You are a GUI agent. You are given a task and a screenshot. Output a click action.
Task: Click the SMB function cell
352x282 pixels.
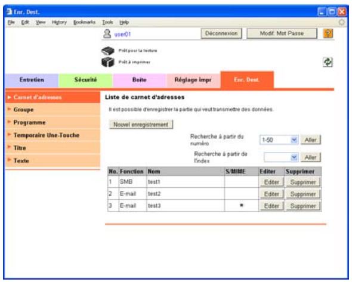(132, 182)
